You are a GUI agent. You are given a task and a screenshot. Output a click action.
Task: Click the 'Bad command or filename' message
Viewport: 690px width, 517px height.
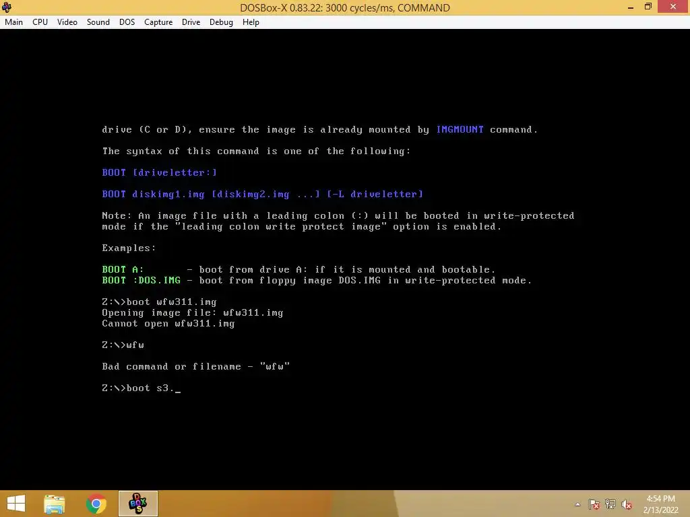coord(196,367)
